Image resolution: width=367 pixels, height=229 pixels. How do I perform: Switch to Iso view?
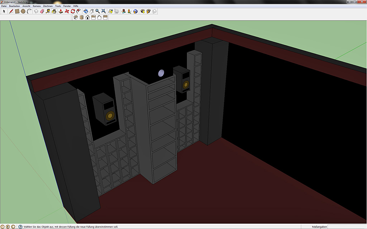click(x=76, y=17)
